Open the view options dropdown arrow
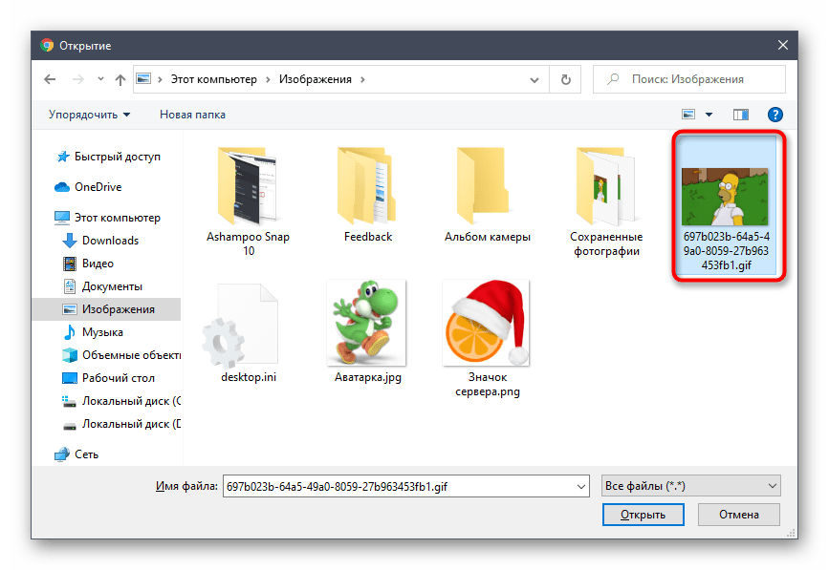Image resolution: width=829 pixels, height=570 pixels. [709, 115]
